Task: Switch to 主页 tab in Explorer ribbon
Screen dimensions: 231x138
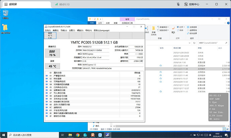Action: pyautogui.click(x=100, y=23)
